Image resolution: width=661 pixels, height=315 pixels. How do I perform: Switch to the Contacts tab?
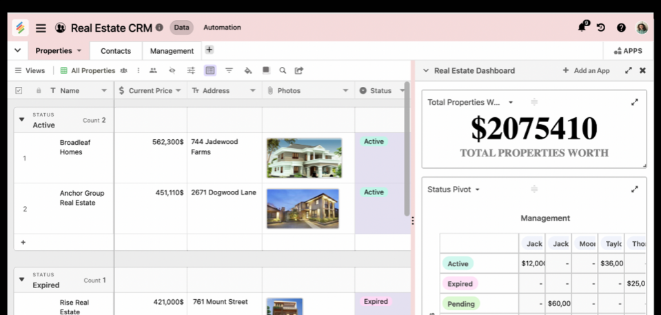pyautogui.click(x=116, y=51)
